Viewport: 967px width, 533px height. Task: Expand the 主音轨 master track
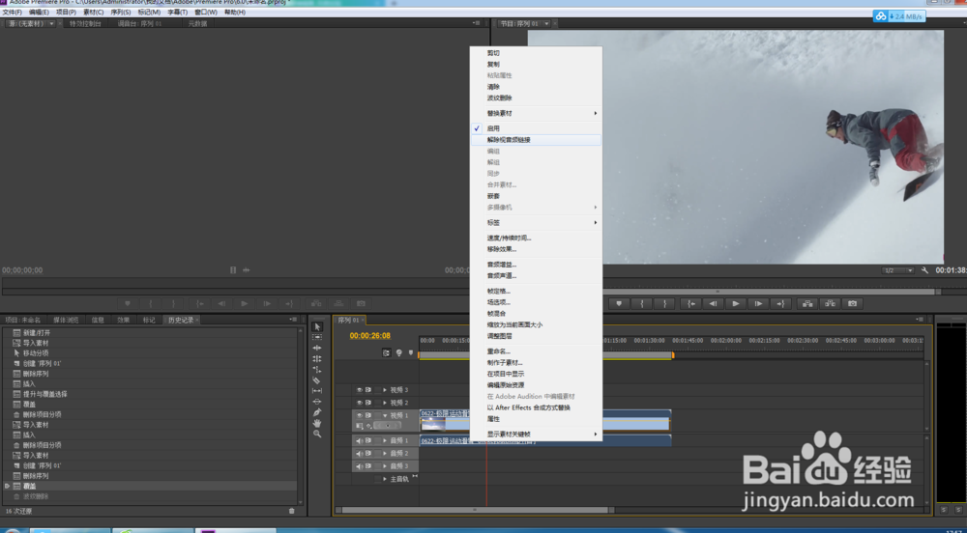[386, 479]
